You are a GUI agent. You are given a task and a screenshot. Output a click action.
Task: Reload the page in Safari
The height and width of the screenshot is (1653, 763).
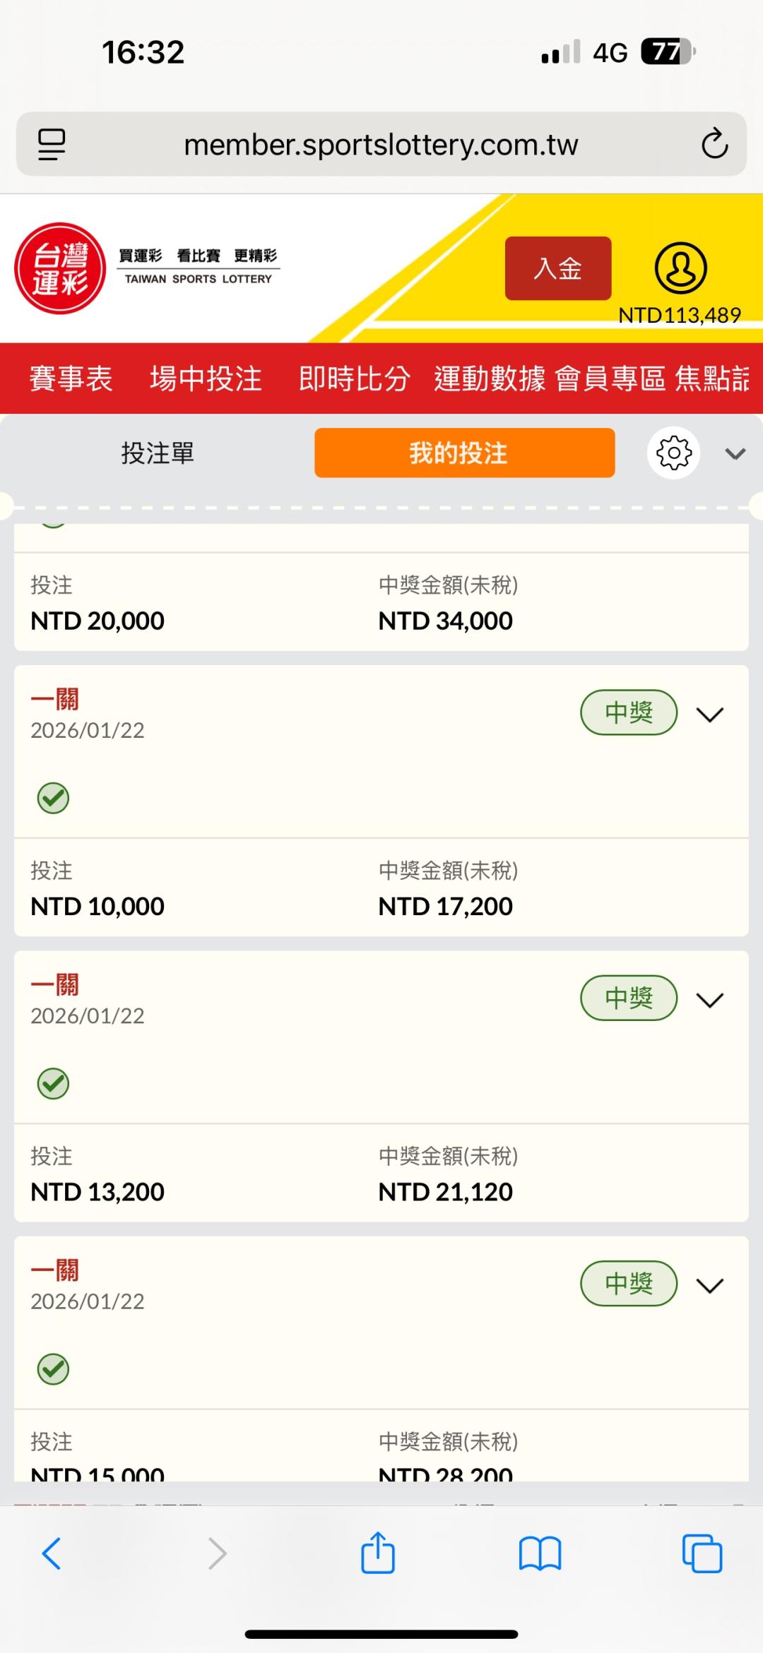pyautogui.click(x=714, y=144)
